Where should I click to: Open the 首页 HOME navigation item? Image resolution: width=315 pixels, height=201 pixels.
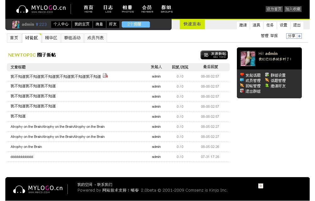(88, 9)
